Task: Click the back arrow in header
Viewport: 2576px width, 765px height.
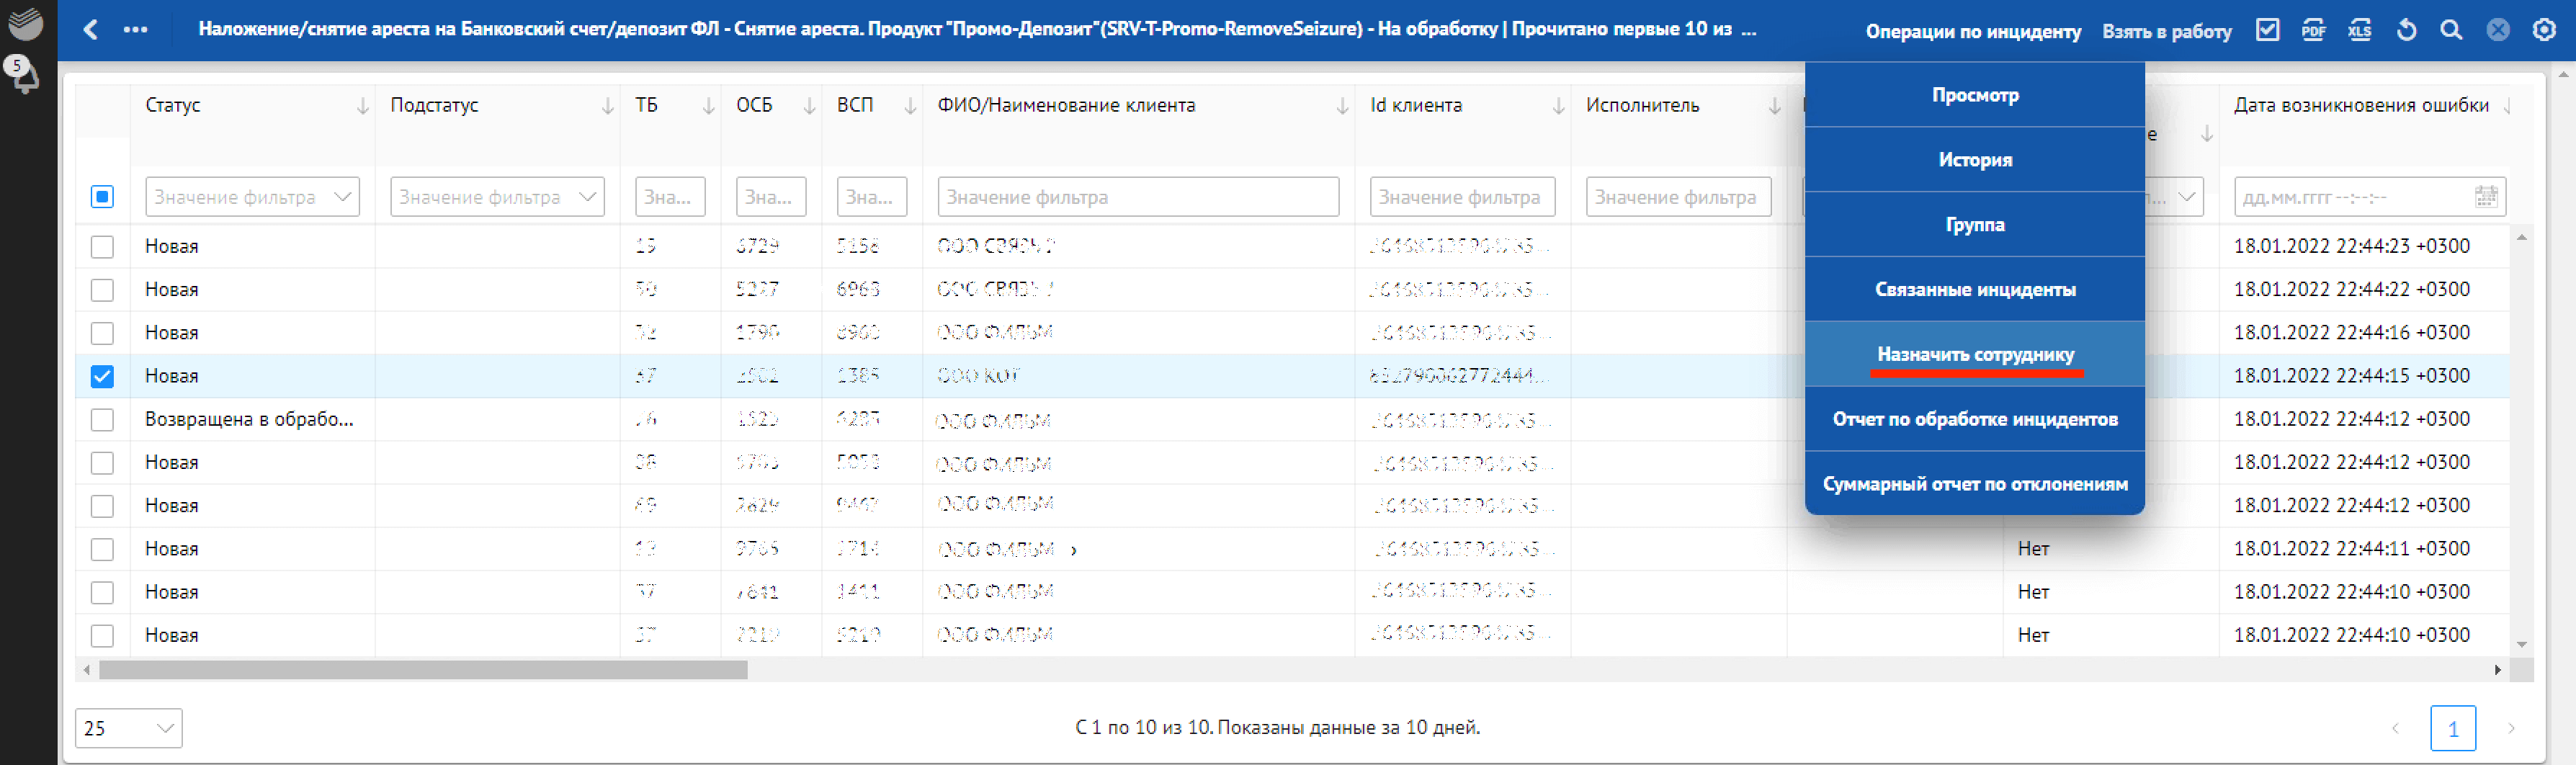Action: 91,30
